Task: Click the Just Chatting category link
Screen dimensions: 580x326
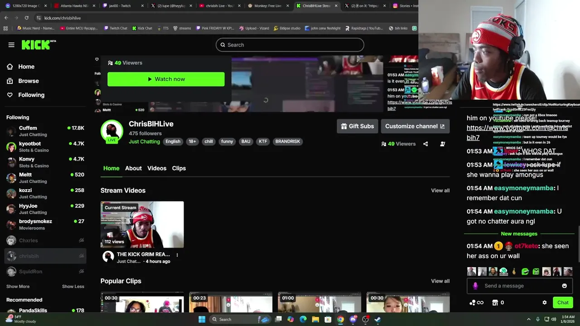Action: [144, 142]
